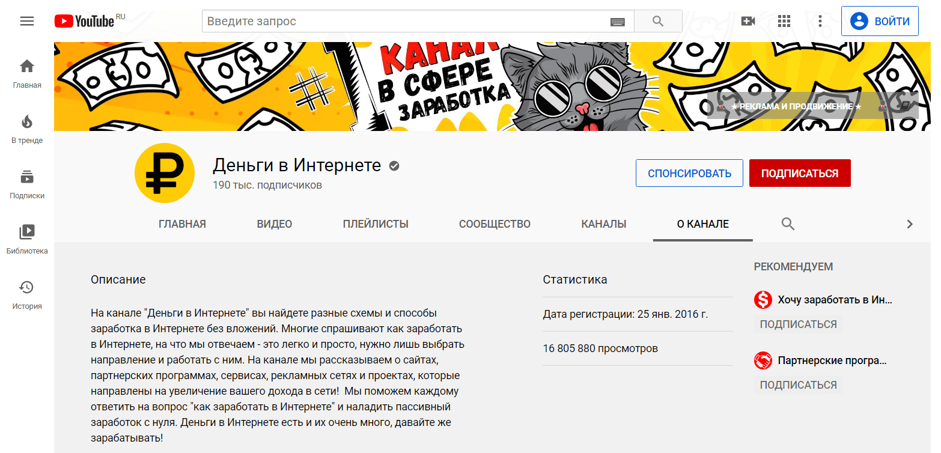The height and width of the screenshot is (453, 941).
Task: Expand tabs with right chevron arrow
Action: (x=910, y=224)
